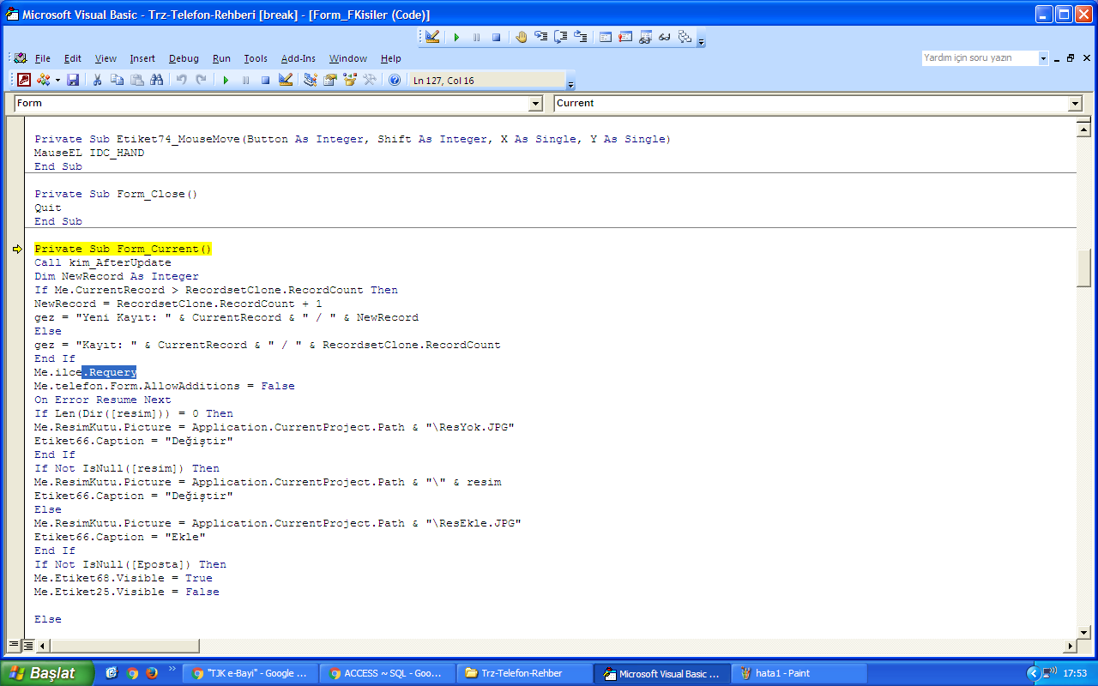Image resolution: width=1098 pixels, height=686 pixels.
Task: Click the Save icon in toolbar
Action: click(73, 80)
